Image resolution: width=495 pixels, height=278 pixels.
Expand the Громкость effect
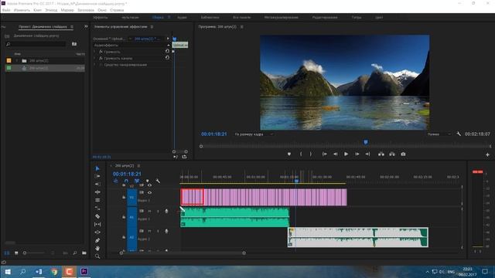click(94, 52)
